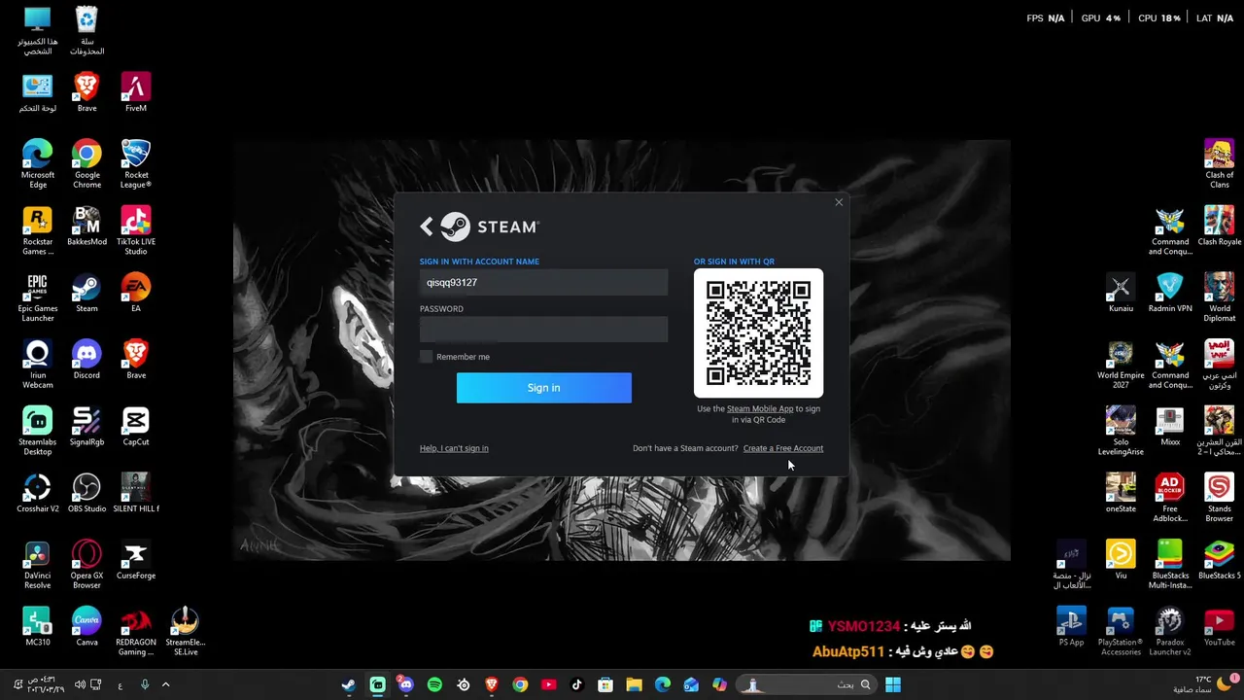Viewport: 1244px width, 700px height.
Task: Focus the account name field containing qisqq93127
Action: tap(543, 282)
